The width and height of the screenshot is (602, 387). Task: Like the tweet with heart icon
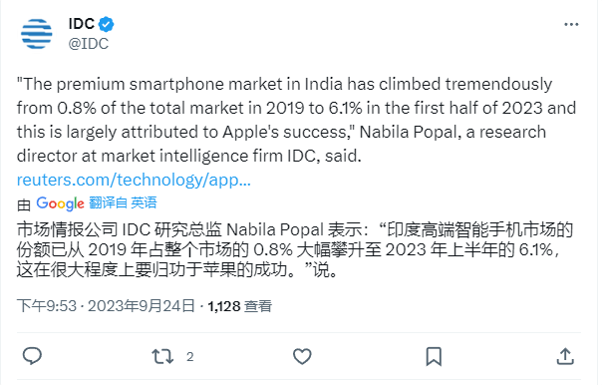302,356
